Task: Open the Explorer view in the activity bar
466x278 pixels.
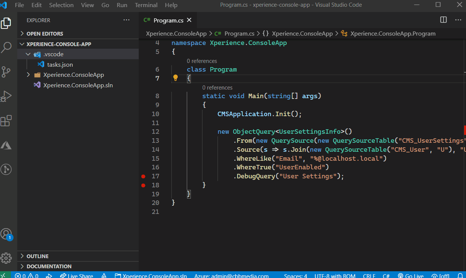Action: [x=6, y=23]
